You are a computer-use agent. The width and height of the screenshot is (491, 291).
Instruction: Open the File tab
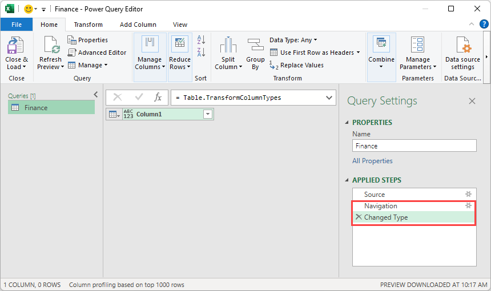coord(17,25)
